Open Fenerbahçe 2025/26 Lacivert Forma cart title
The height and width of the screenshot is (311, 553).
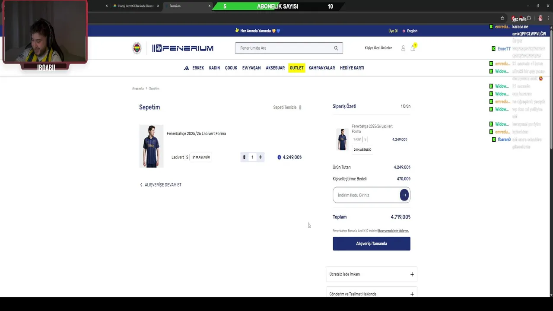196,133
